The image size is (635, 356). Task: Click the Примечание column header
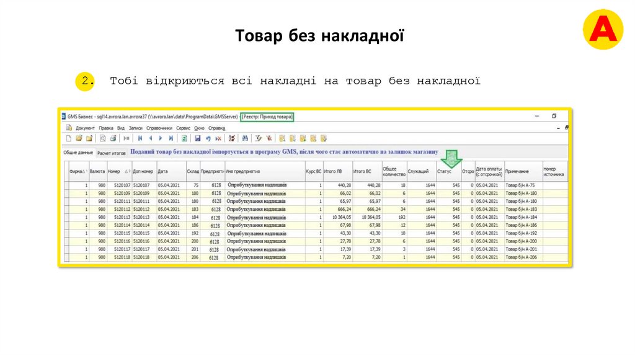523,171
